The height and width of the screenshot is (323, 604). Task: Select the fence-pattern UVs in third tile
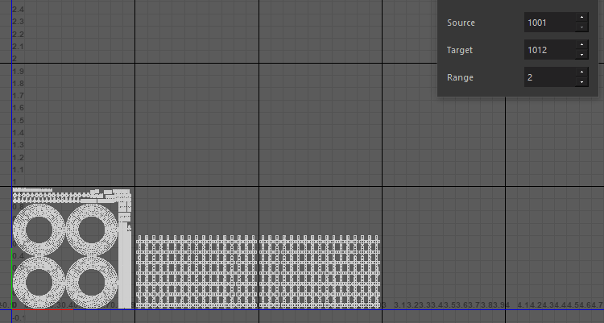pyautogui.click(x=320, y=271)
